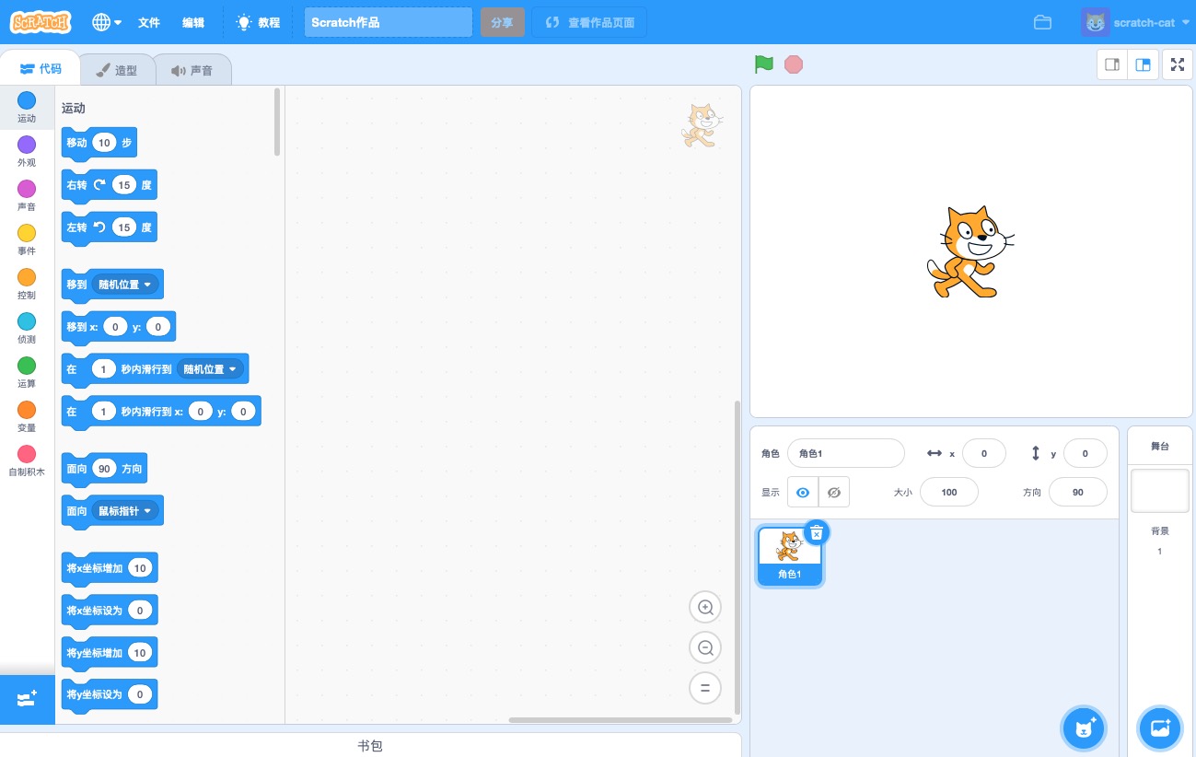
Task: Open 随机位置 dropdown in 滑行到 block
Action: click(210, 369)
